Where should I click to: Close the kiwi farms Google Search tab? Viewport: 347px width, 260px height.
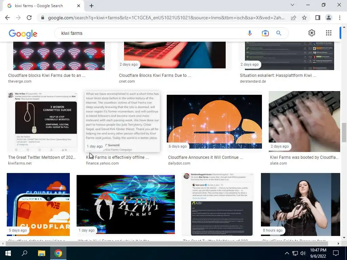click(79, 6)
